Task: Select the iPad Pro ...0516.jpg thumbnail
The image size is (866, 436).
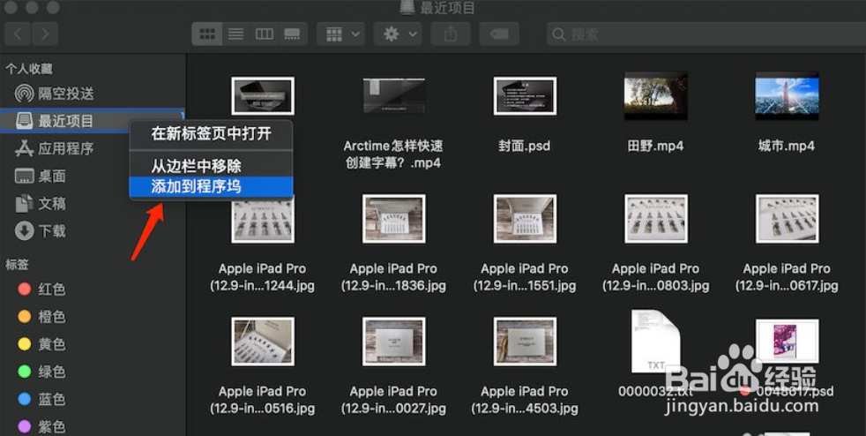Action: pos(262,342)
